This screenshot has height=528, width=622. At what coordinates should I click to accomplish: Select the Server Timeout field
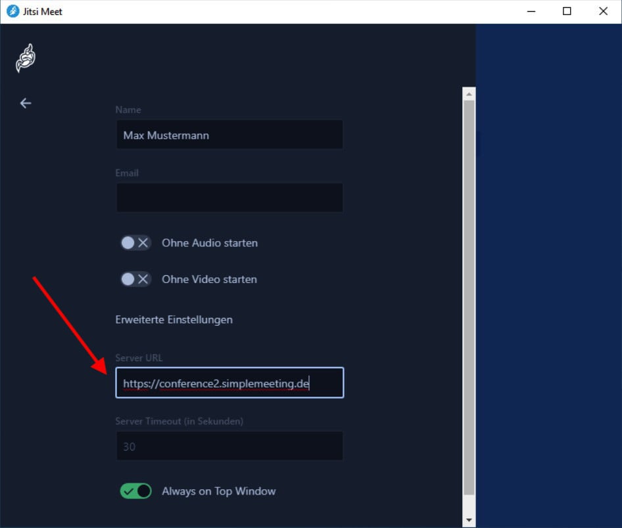229,447
